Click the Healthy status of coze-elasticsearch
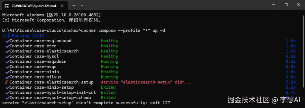The height and width of the screenshot is (108, 305). pyautogui.click(x=109, y=51)
